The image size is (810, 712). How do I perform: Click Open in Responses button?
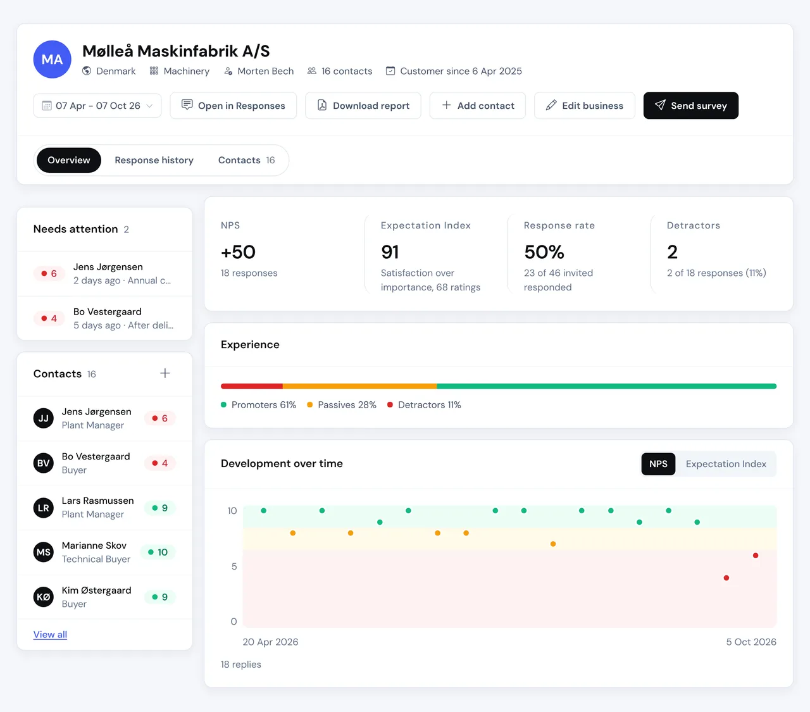pyautogui.click(x=234, y=106)
